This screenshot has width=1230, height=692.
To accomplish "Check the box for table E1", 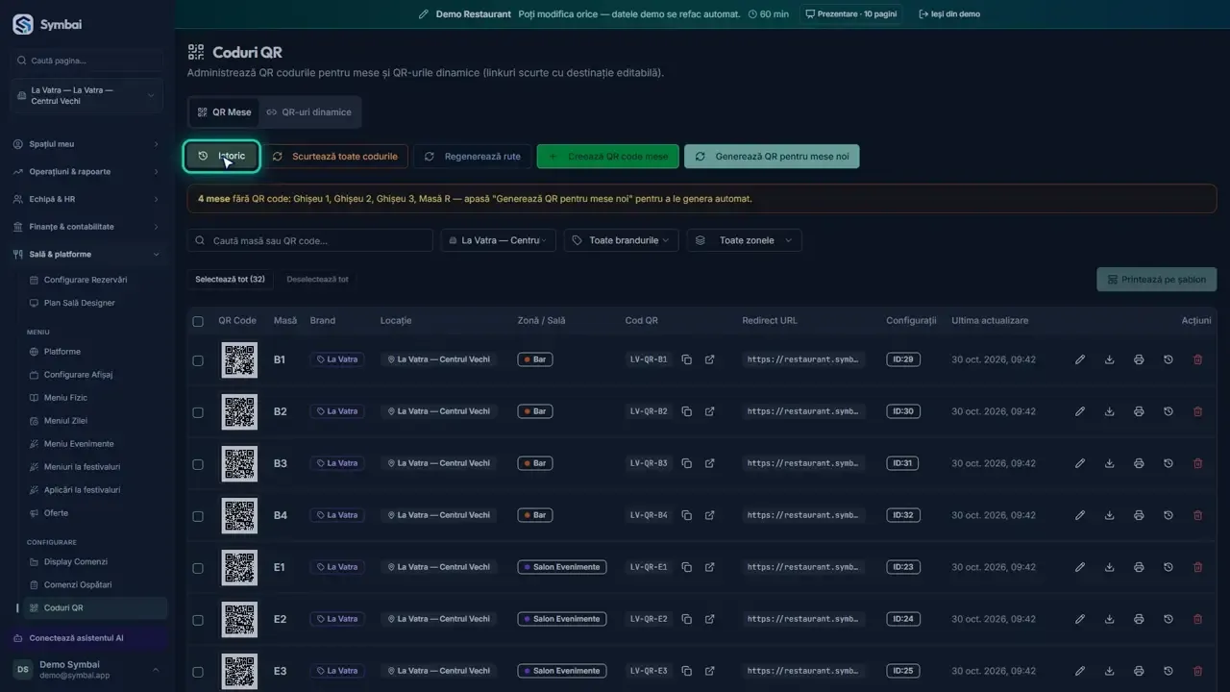I will pos(198,568).
